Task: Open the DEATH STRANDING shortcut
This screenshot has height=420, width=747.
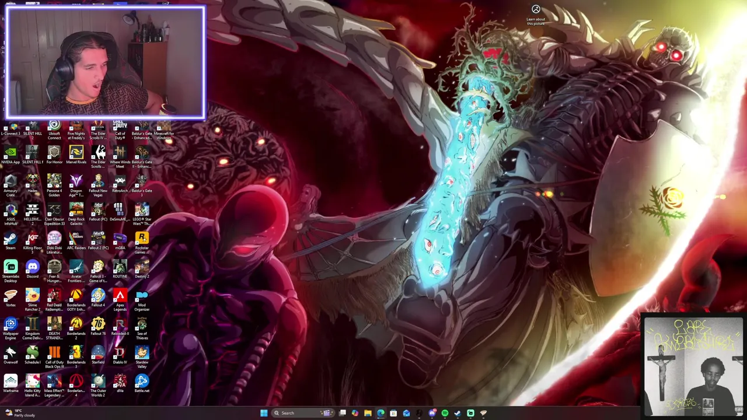Action: click(x=54, y=329)
